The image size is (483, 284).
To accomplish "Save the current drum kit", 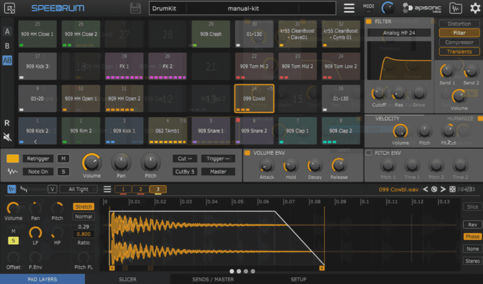I will click(x=135, y=8).
